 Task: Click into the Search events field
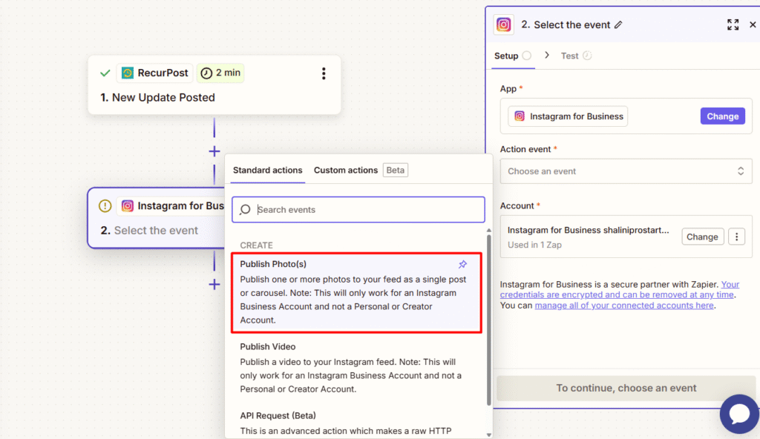[358, 209]
